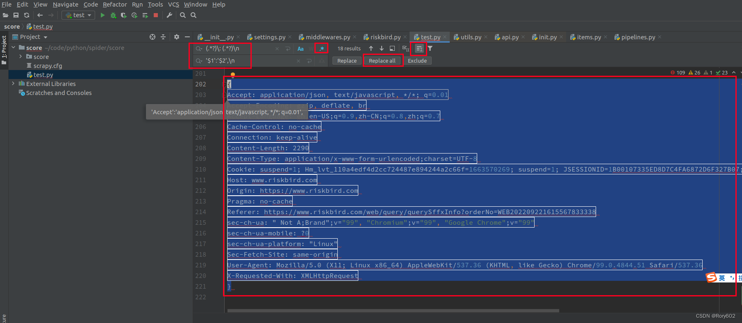The height and width of the screenshot is (323, 742).
Task: Click the intention light bulb in editor
Action: tap(232, 75)
